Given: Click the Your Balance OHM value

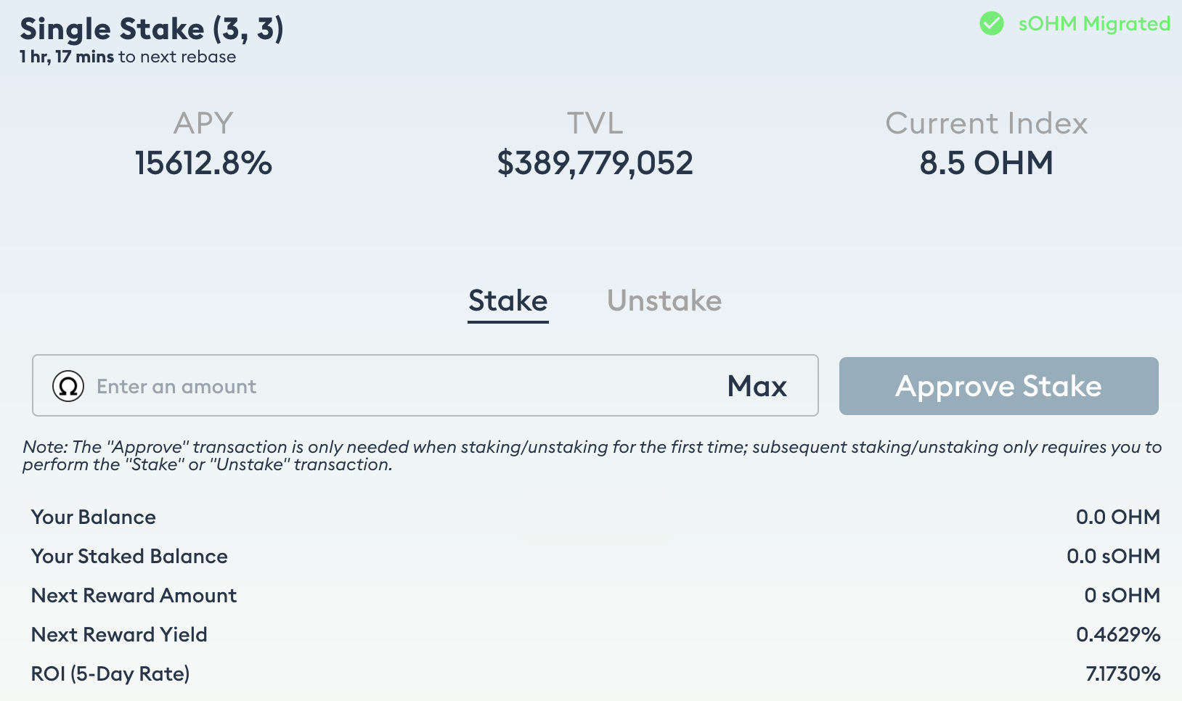Looking at the screenshot, I should (1117, 517).
